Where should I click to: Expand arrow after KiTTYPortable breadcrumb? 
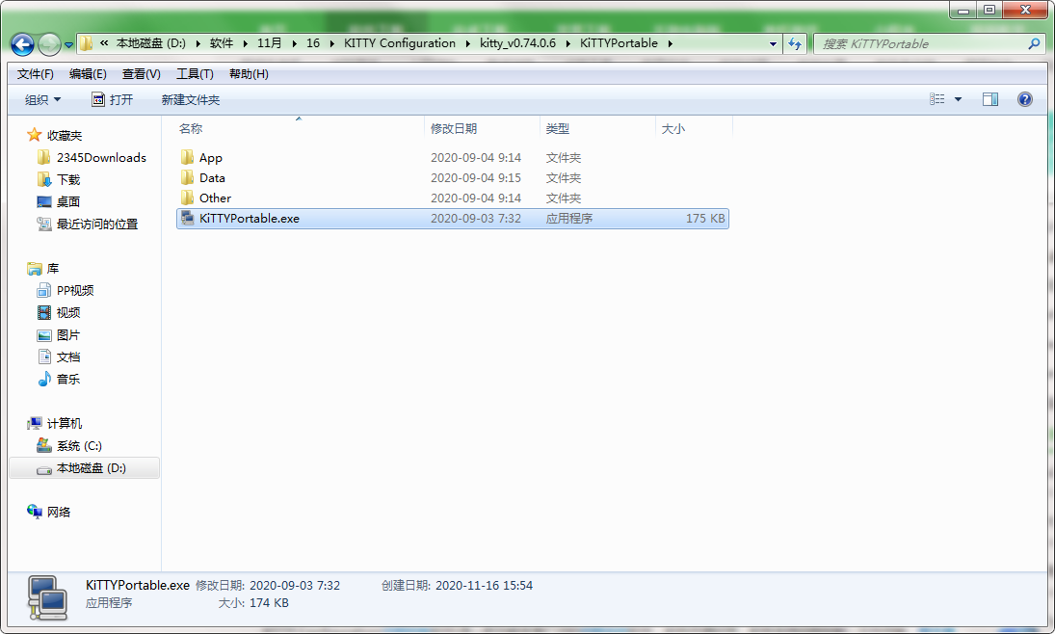pyautogui.click(x=671, y=43)
